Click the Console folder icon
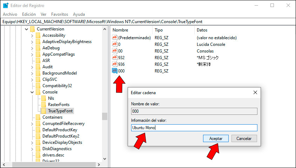Image resolution: width=296 pixels, height=168 pixels. click(x=38, y=92)
